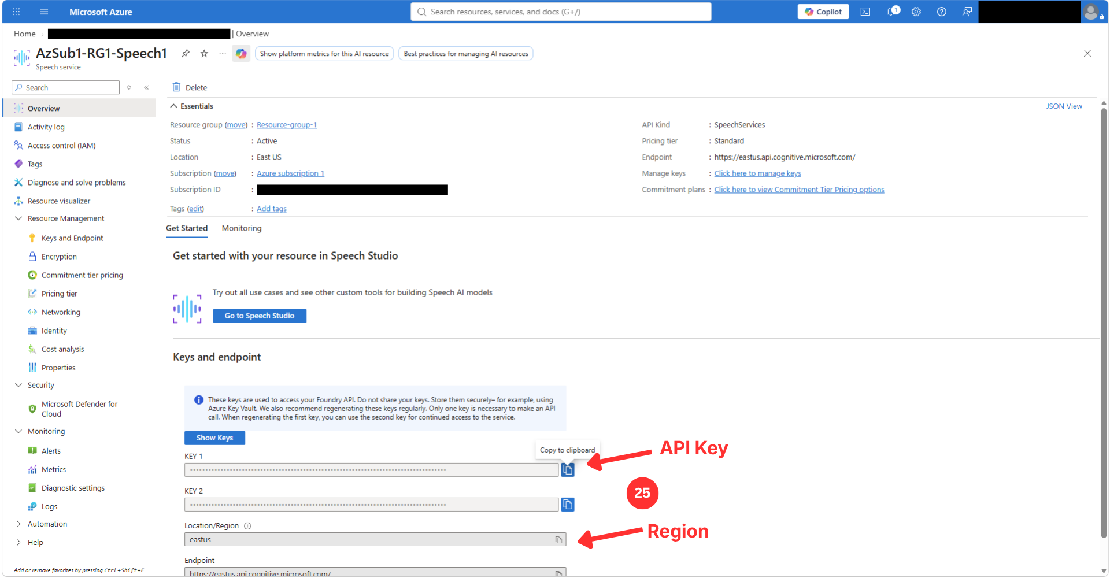Click the Copilot icon beside the title
Image resolution: width=1110 pixels, height=578 pixels.
click(241, 54)
